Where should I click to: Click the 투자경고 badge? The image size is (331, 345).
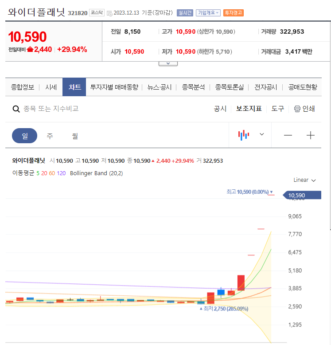pos(234,13)
